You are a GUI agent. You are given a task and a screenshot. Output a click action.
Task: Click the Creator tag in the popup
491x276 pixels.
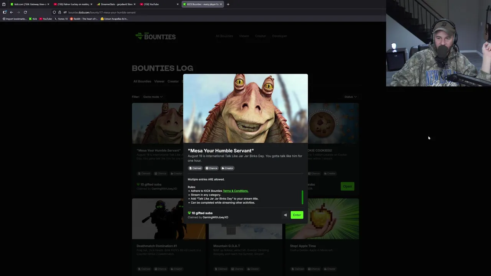[x=227, y=168]
